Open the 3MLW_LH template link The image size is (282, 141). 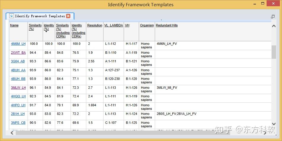click(18, 88)
